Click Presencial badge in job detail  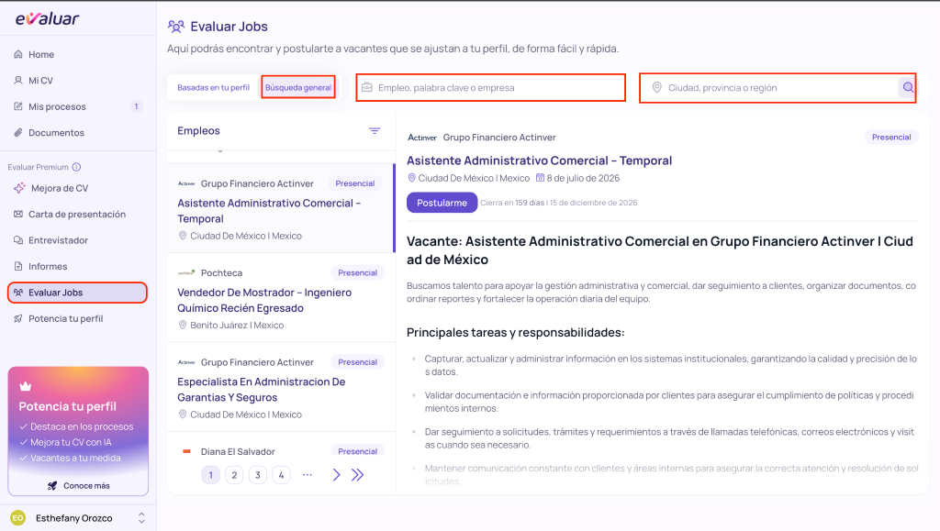(x=891, y=137)
